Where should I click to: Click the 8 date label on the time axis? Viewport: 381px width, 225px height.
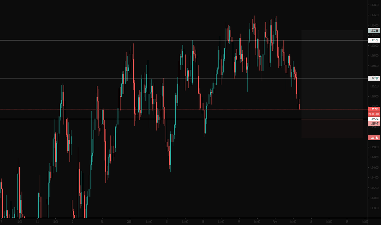(311, 222)
